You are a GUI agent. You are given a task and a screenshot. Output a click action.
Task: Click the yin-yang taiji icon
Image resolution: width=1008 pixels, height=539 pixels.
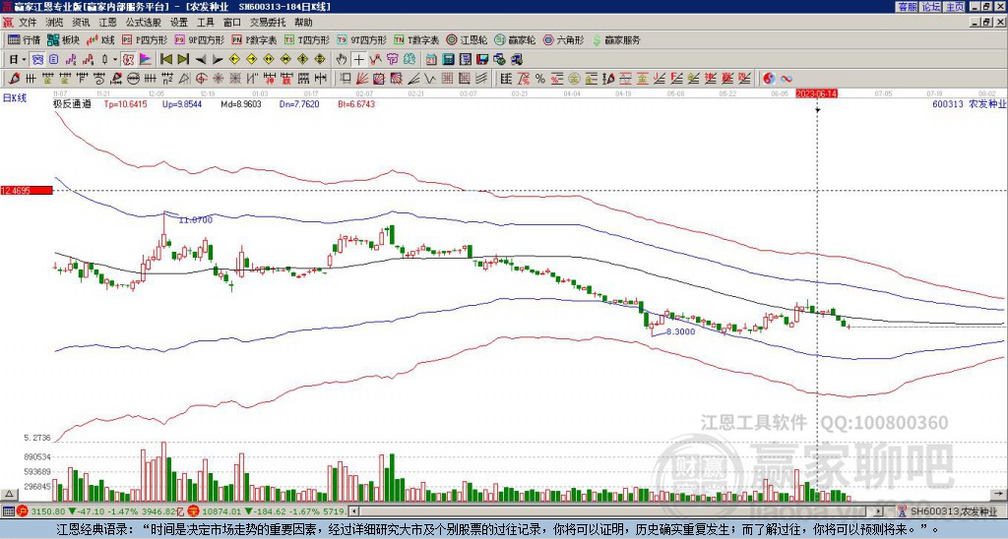click(769, 79)
